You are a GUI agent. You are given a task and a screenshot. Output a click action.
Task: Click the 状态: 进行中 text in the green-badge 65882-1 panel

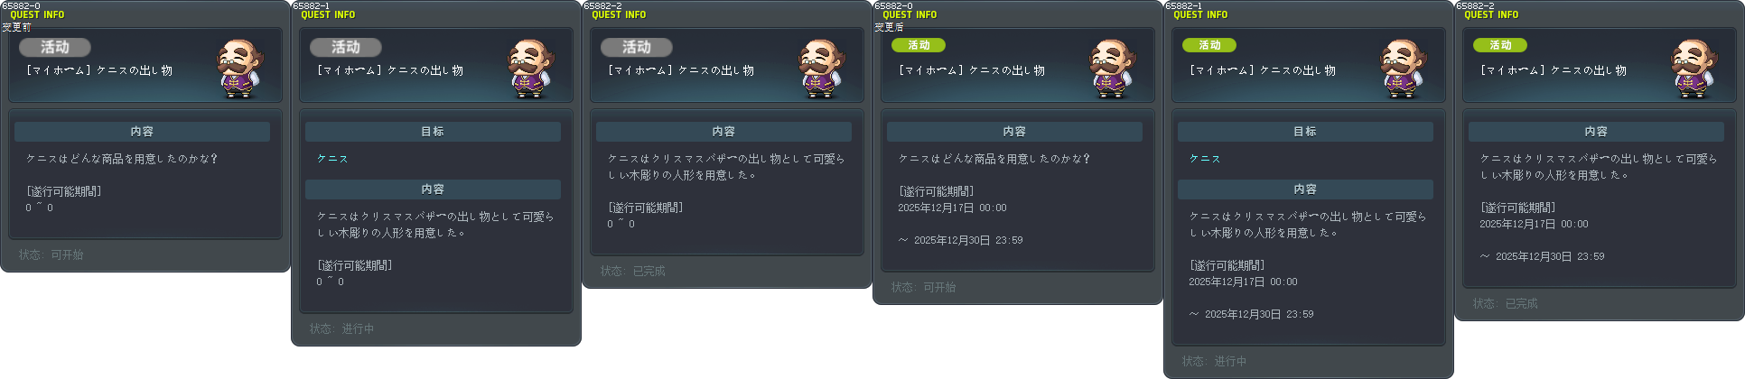pos(1214,361)
